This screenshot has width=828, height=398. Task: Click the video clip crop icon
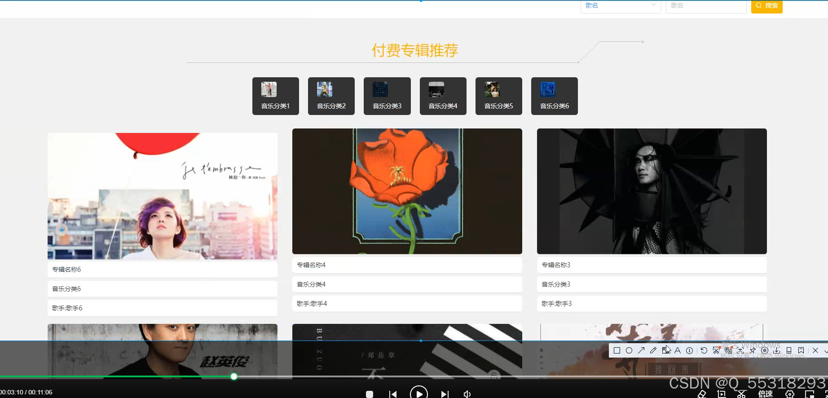click(x=722, y=394)
